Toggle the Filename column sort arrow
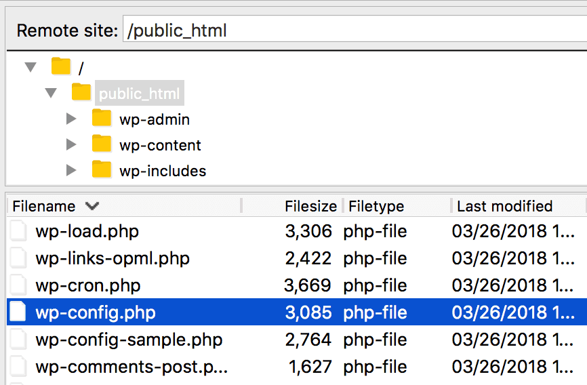Image resolution: width=587 pixels, height=385 pixels. click(x=92, y=205)
